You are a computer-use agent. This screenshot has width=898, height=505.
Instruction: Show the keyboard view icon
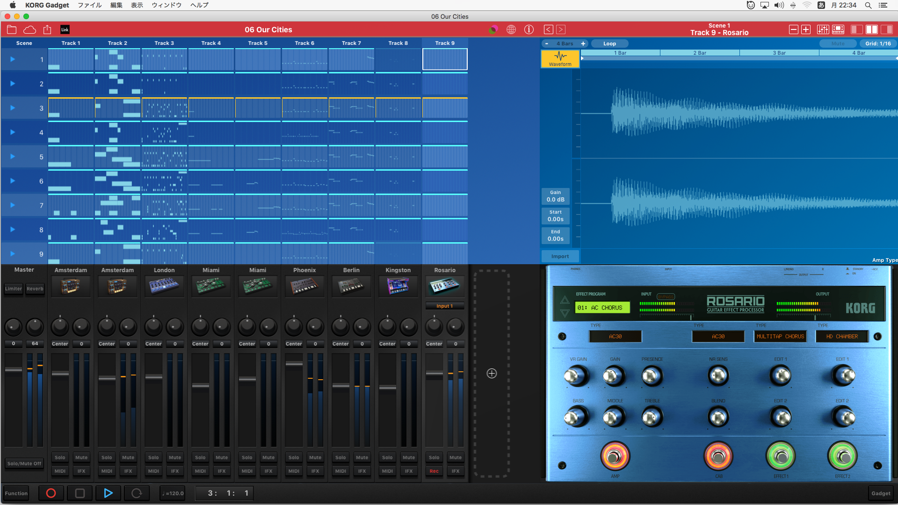tap(838, 29)
